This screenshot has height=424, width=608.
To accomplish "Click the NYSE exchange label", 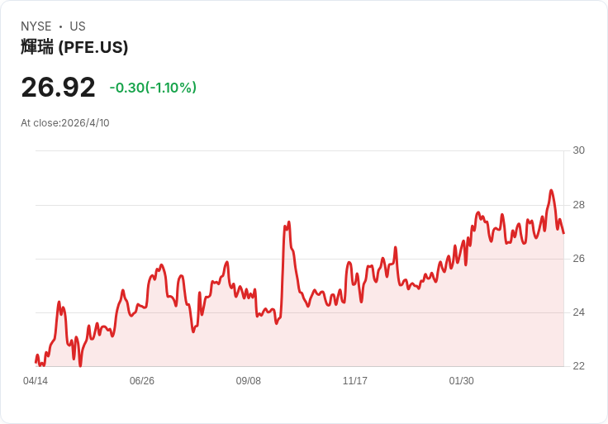I will tap(36, 26).
